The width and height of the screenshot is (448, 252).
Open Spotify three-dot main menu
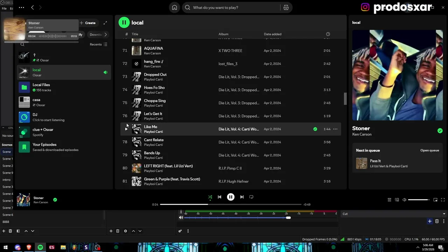tap(21, 7)
